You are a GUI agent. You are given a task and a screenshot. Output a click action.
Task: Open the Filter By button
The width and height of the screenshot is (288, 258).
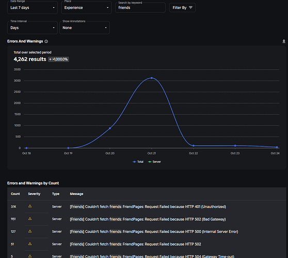182,8
